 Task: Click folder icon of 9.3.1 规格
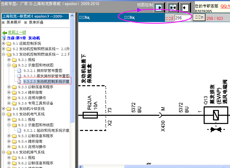[14, 60]
